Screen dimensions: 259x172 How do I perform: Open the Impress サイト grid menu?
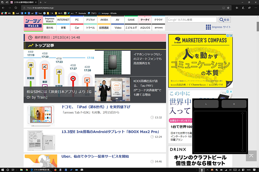pos(218,27)
